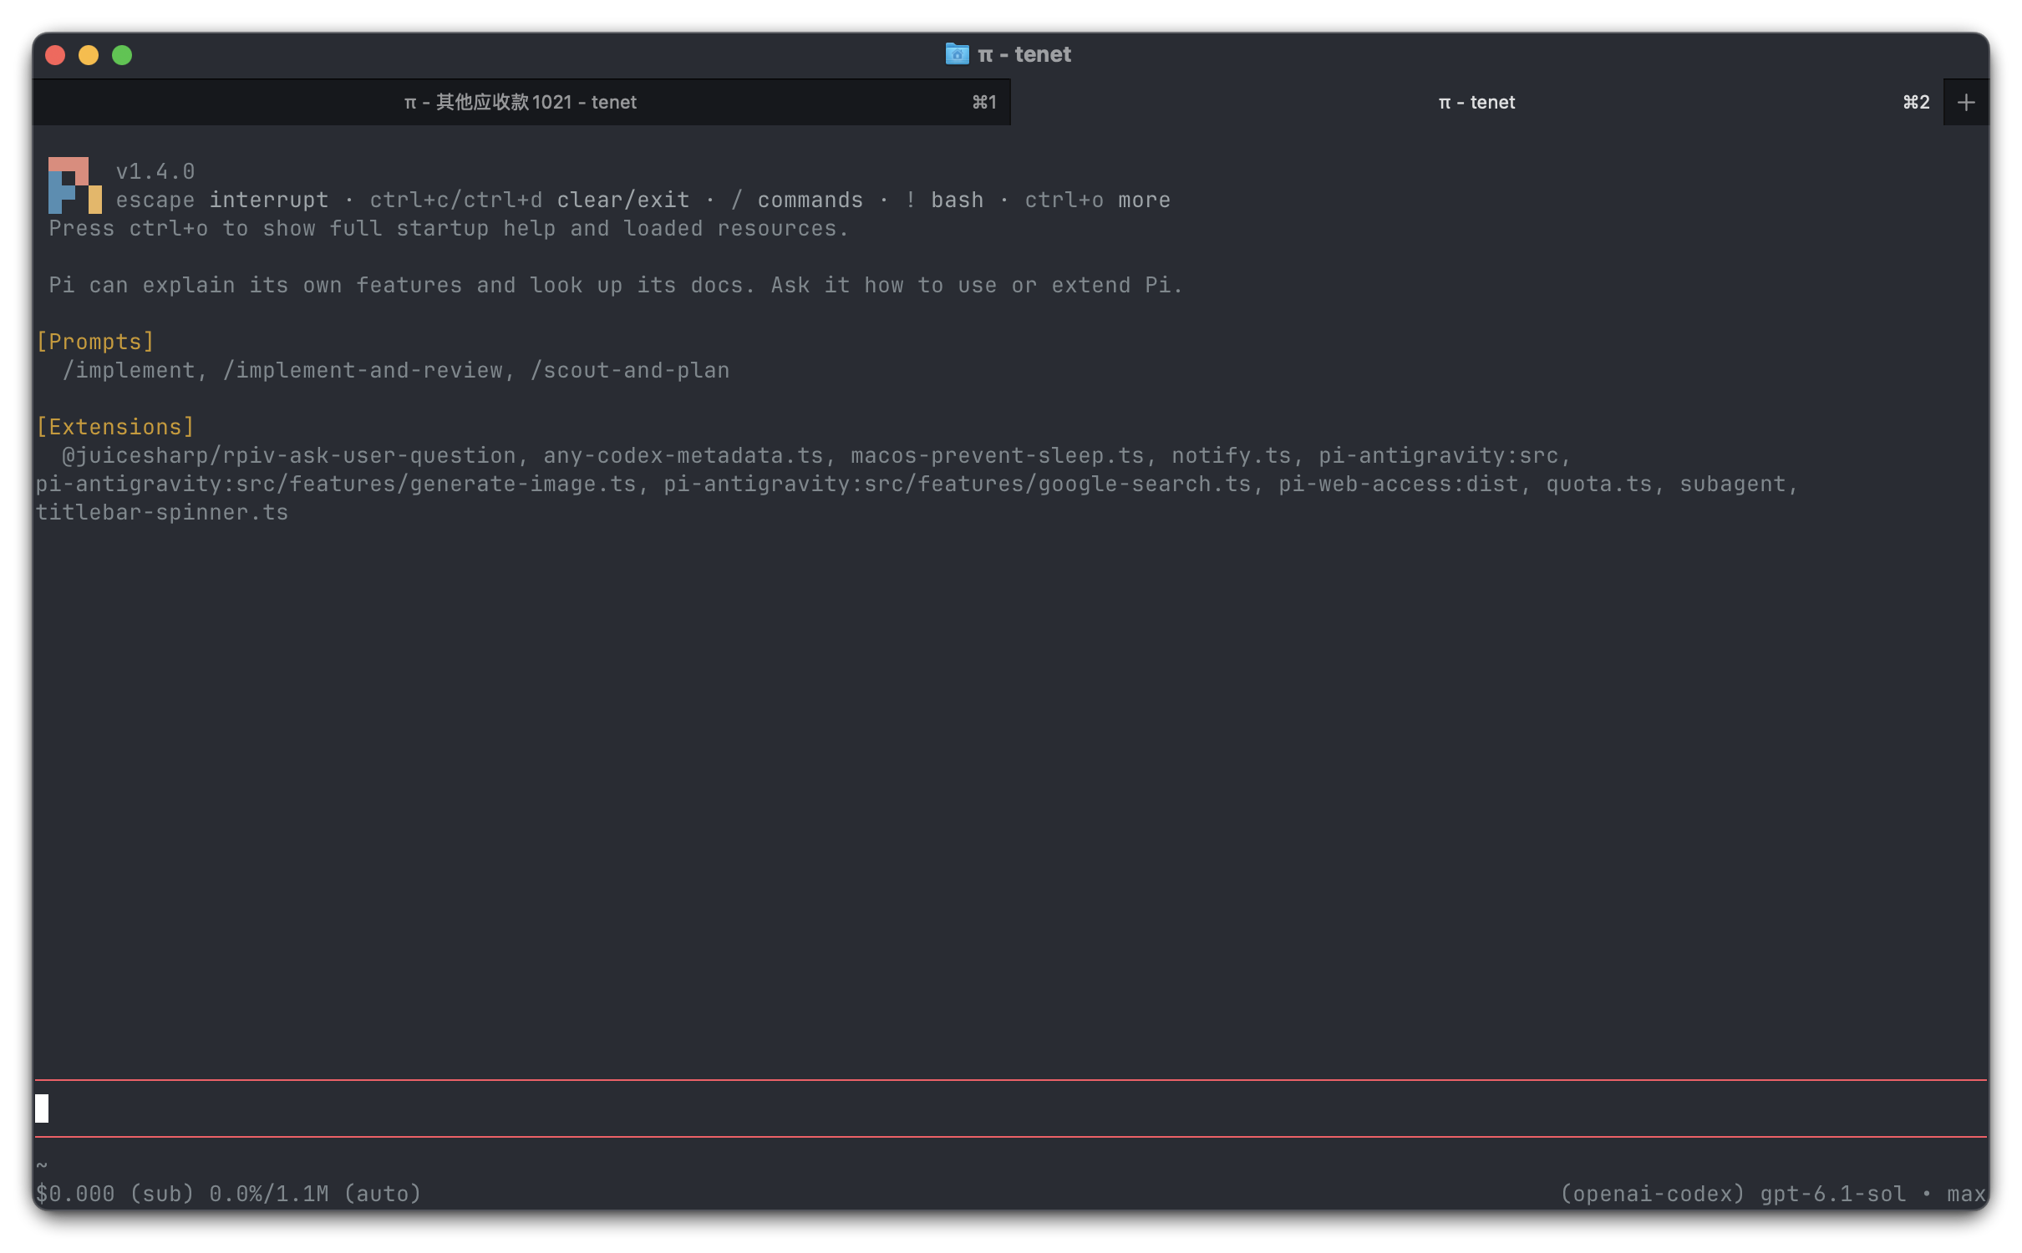Click the '! bash' hint
This screenshot has height=1253, width=2022.
(x=944, y=200)
